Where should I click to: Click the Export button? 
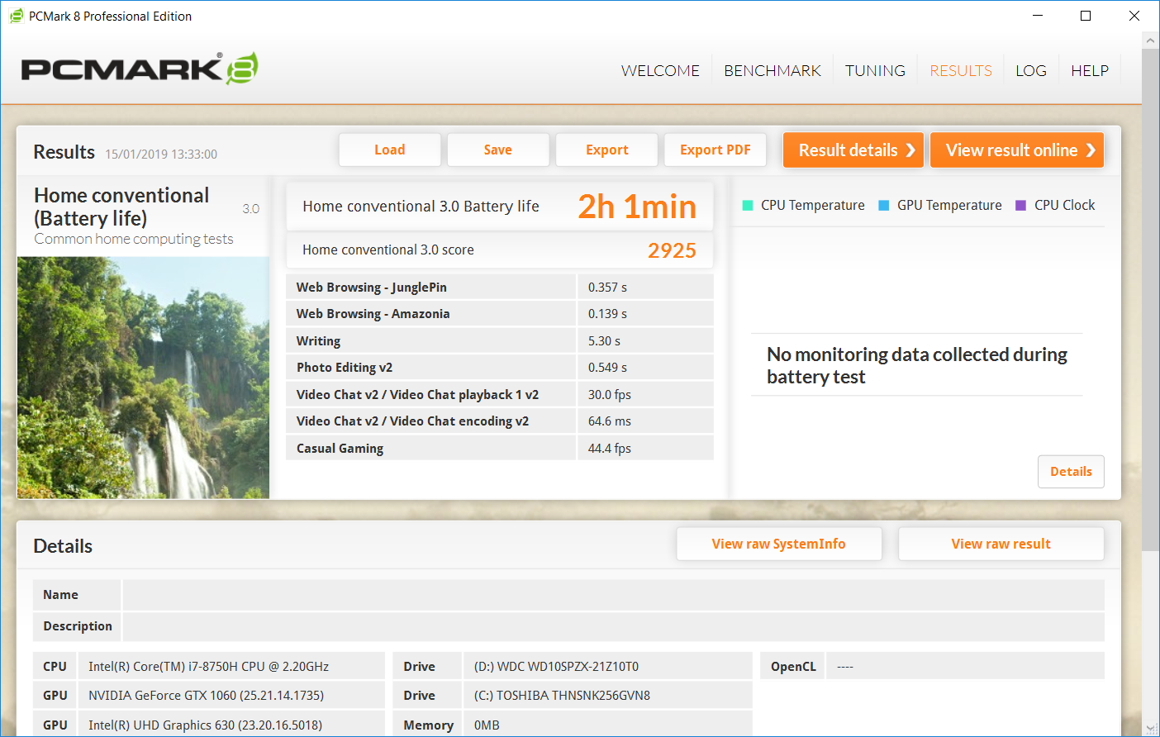pos(607,150)
